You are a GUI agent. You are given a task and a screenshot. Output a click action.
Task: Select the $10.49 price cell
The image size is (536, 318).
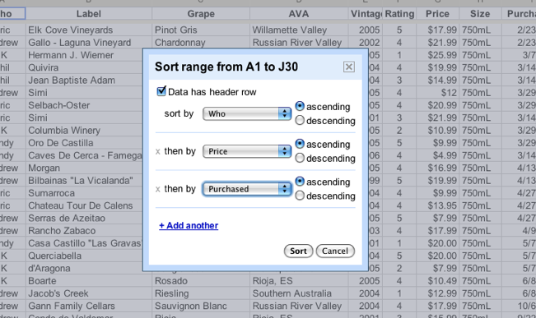pyautogui.click(x=437, y=281)
